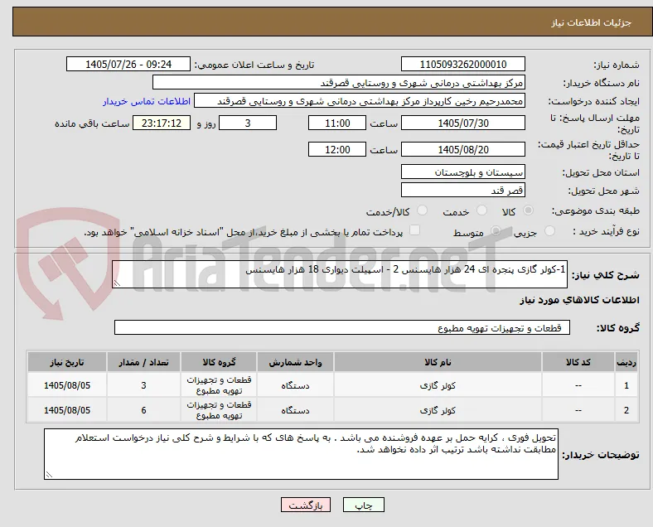
Task: Click the request creator name field
Action: click(x=360, y=101)
